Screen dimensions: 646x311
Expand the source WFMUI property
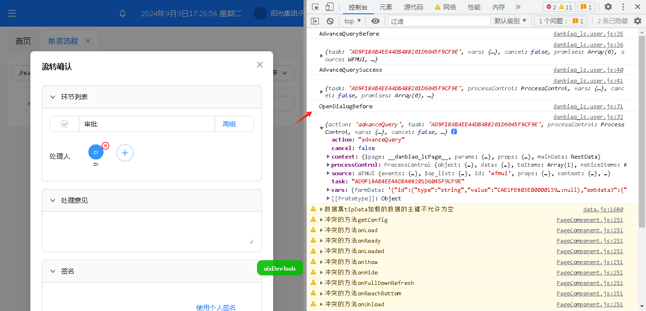point(328,173)
